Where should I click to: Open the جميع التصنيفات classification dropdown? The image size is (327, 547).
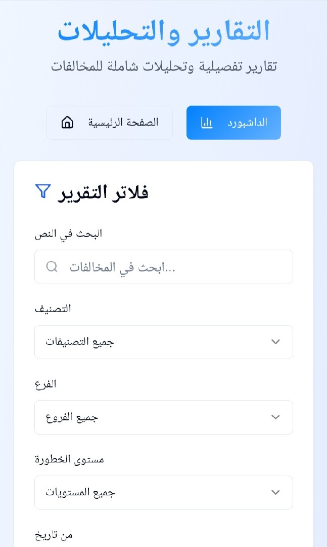[164, 342]
